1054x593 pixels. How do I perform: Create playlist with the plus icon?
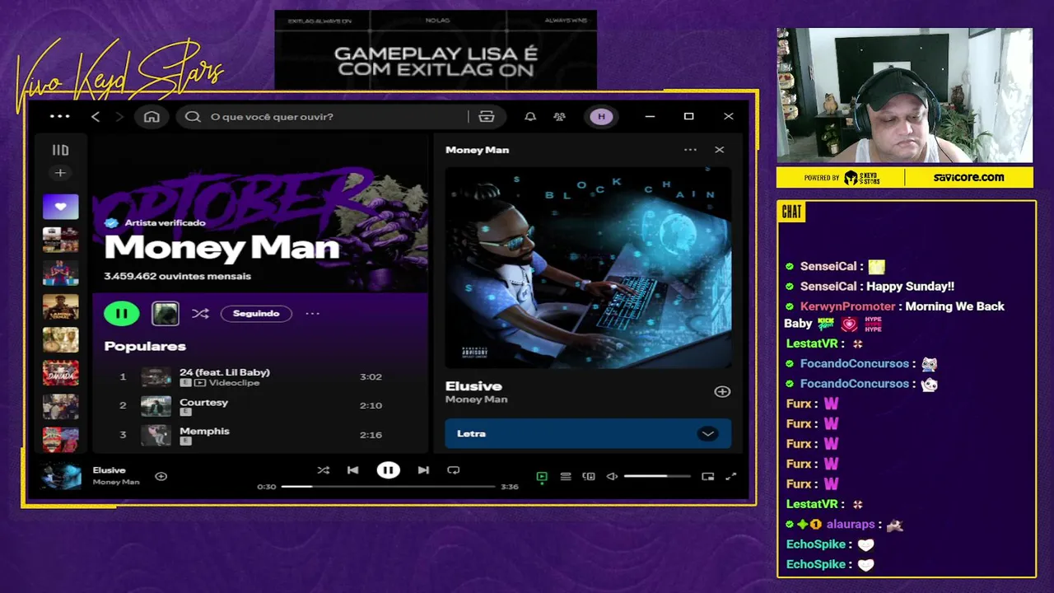tap(60, 173)
